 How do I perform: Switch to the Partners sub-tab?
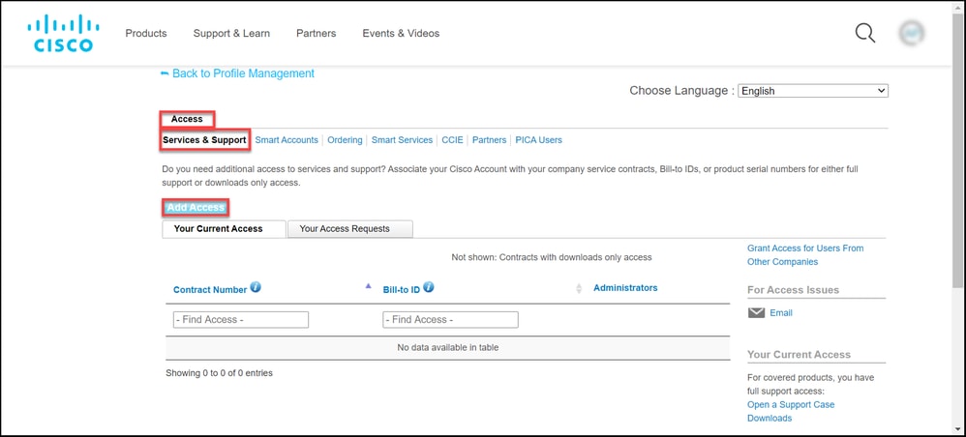(489, 140)
